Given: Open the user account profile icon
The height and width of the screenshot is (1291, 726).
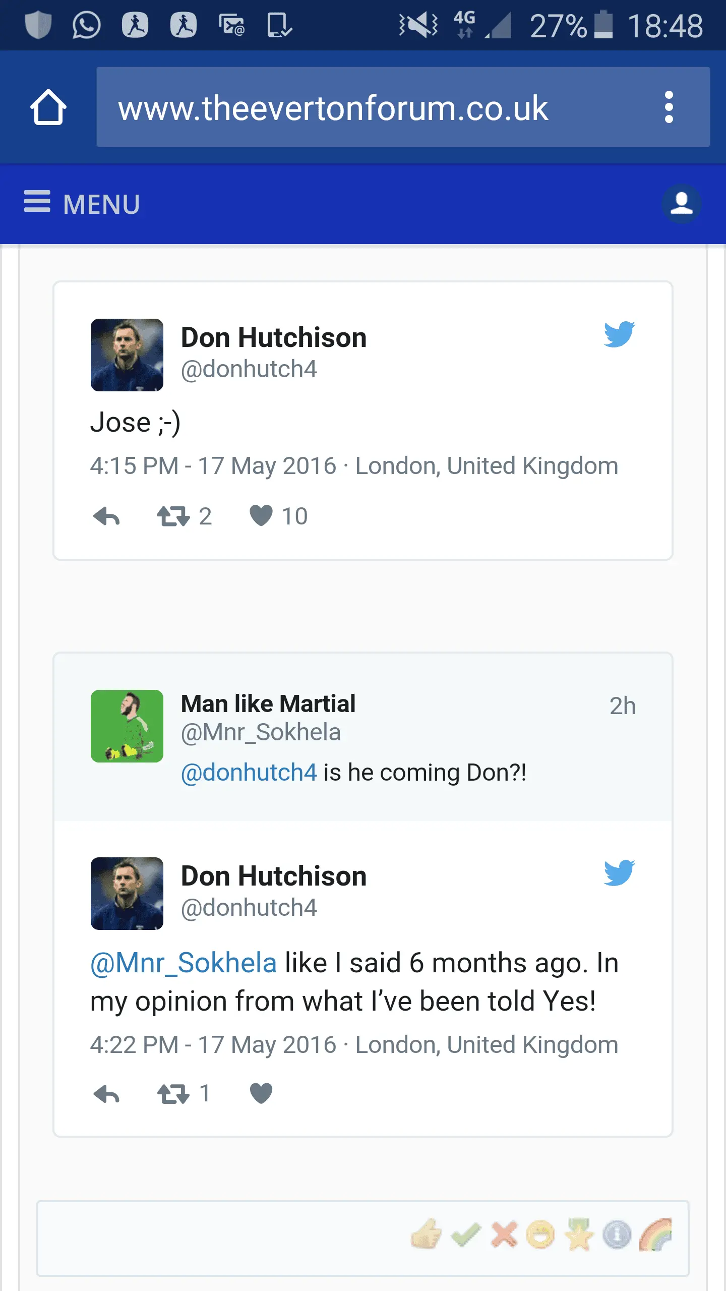Looking at the screenshot, I should click(681, 204).
